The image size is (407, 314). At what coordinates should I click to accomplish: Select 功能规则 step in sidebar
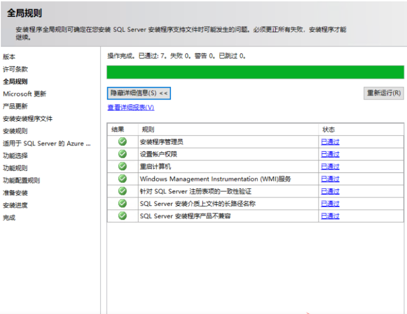15,168
